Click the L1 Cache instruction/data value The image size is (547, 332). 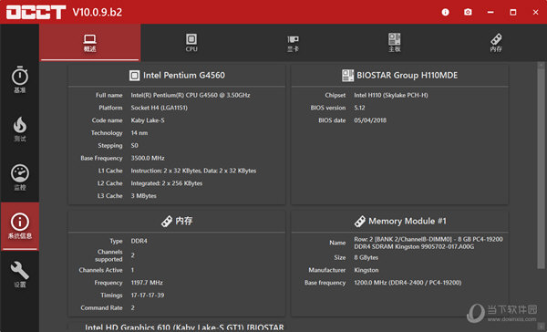coord(193,171)
